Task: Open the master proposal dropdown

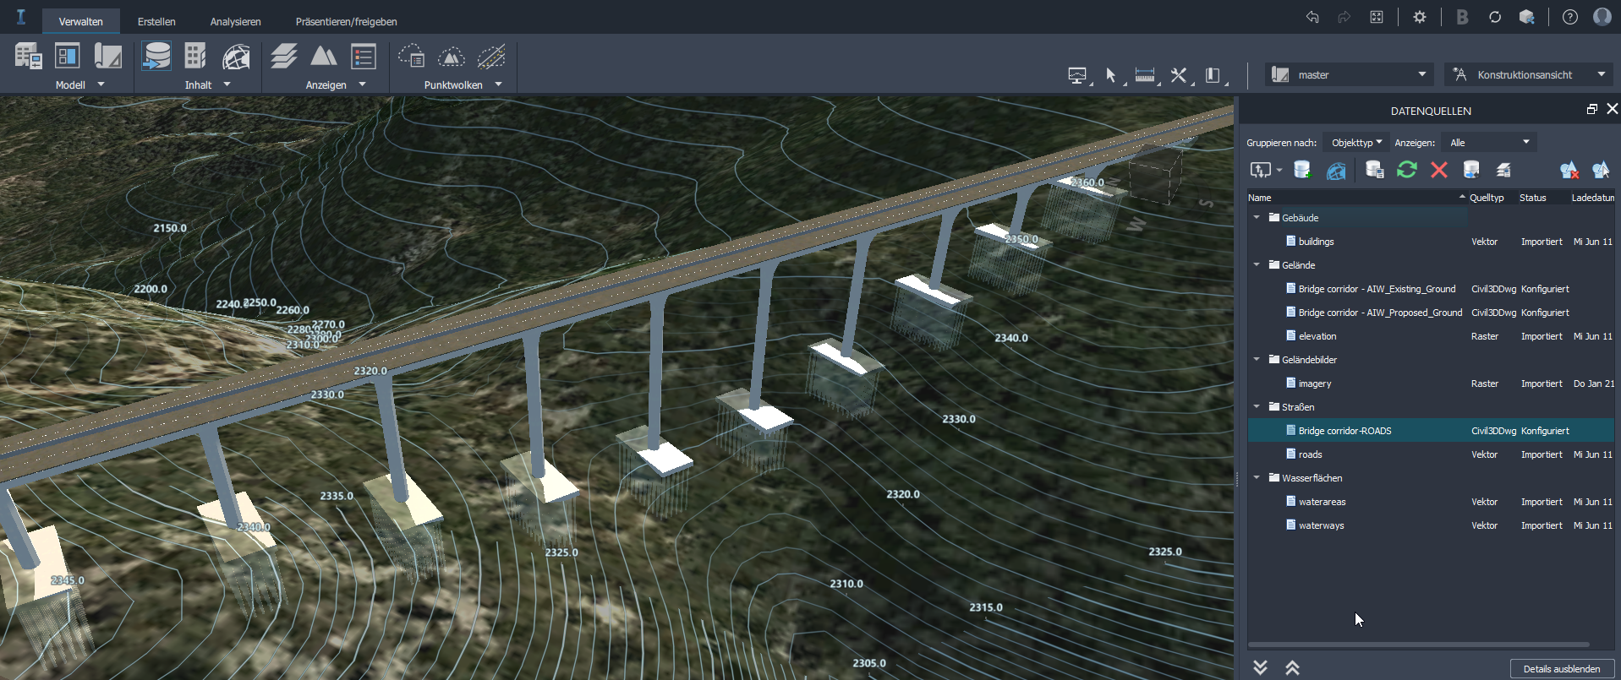Action: tap(1350, 74)
